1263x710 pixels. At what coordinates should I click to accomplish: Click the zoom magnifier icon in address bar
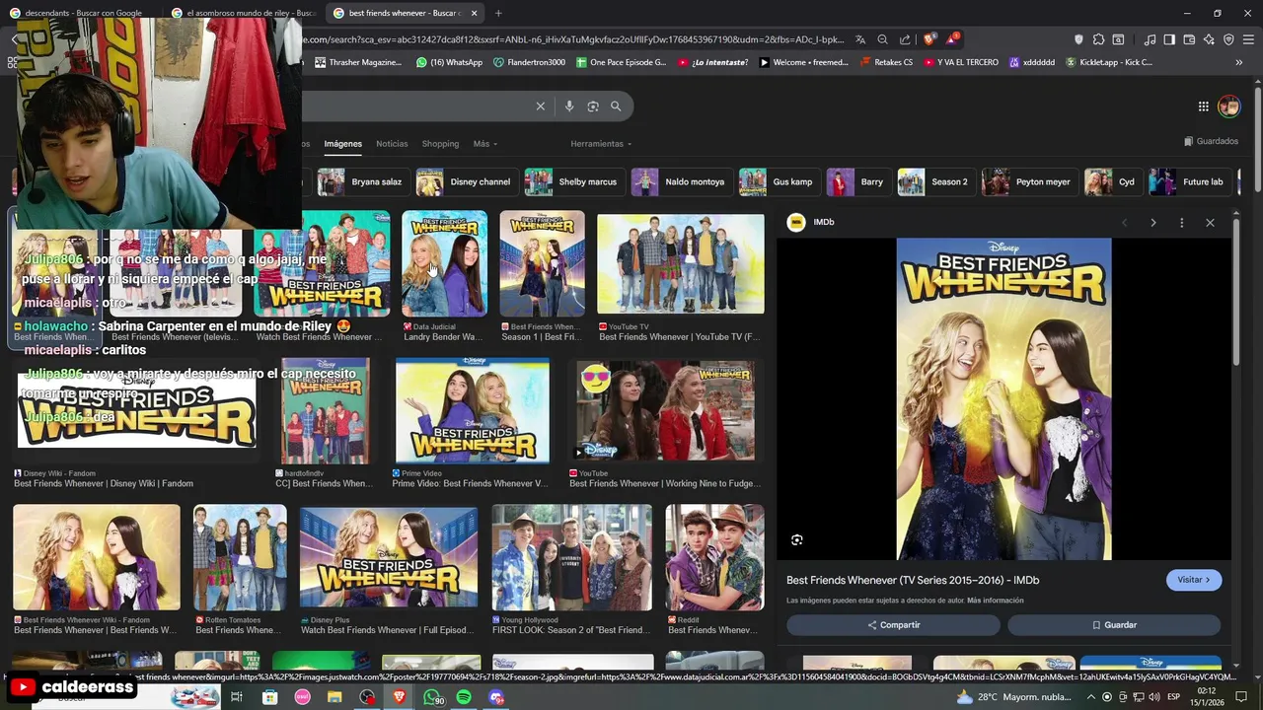point(883,39)
